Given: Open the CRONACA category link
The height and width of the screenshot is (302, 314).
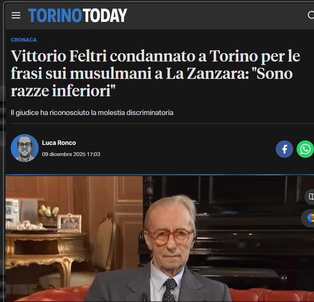Looking at the screenshot, I should tap(24, 40).
